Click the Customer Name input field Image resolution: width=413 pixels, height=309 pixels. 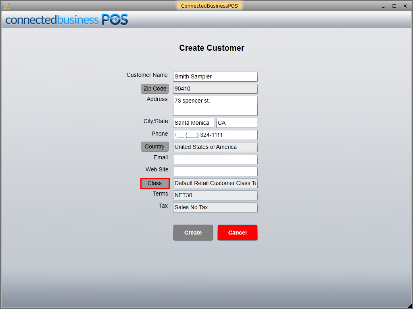click(215, 76)
